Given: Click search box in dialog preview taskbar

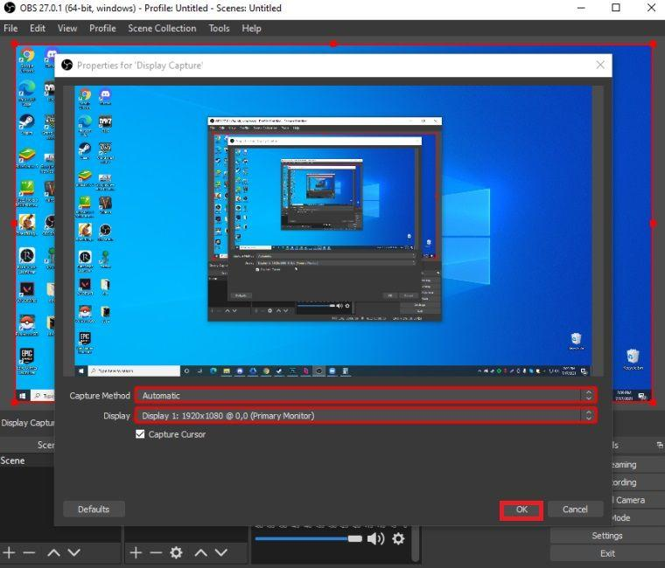Looking at the screenshot, I should [x=134, y=371].
